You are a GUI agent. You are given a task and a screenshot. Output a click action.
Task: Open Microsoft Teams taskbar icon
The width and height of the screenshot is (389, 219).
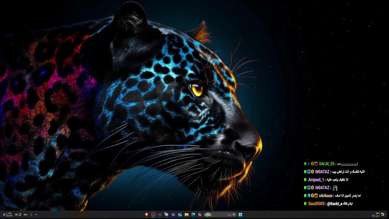pos(173,214)
